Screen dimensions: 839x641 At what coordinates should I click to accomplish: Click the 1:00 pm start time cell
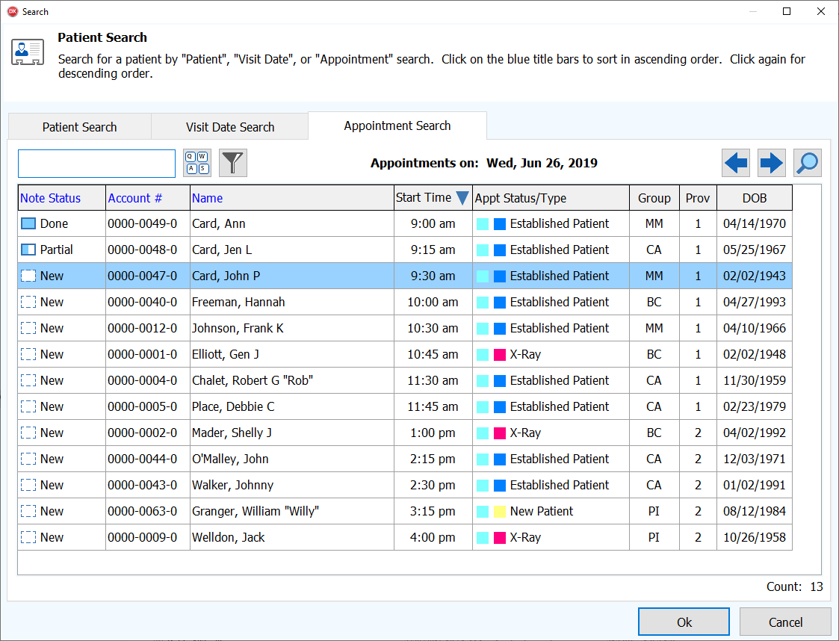point(433,433)
